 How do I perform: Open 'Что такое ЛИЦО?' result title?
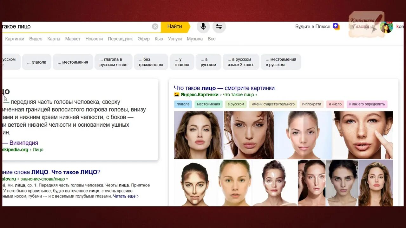[76, 172]
